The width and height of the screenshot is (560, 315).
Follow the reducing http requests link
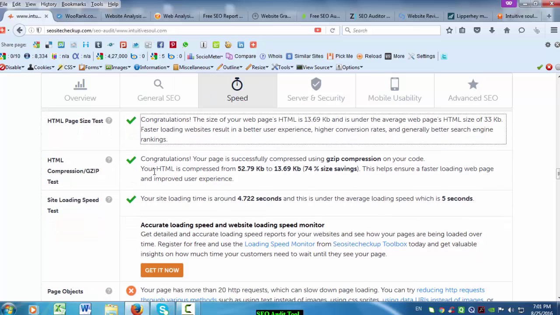point(451,290)
